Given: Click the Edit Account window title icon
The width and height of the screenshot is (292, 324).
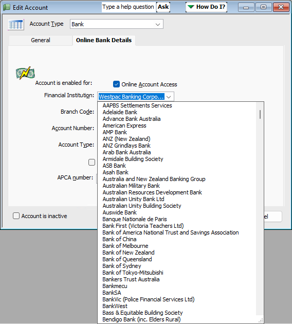Looking at the screenshot, I should 7,7.
